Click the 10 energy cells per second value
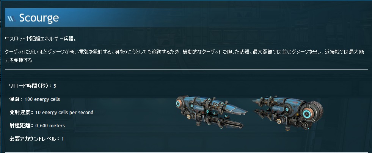 point(64,113)
